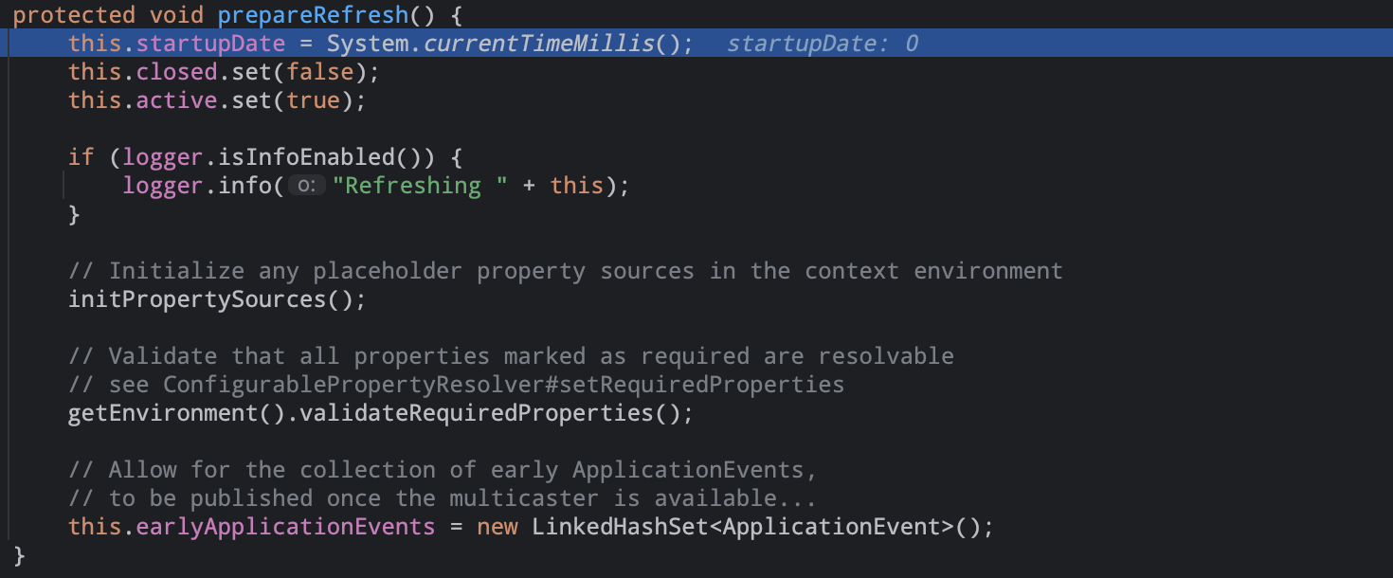Viewport: 1393px width, 578px height.
Task: Click the initPropertySources() call
Action: click(x=216, y=299)
